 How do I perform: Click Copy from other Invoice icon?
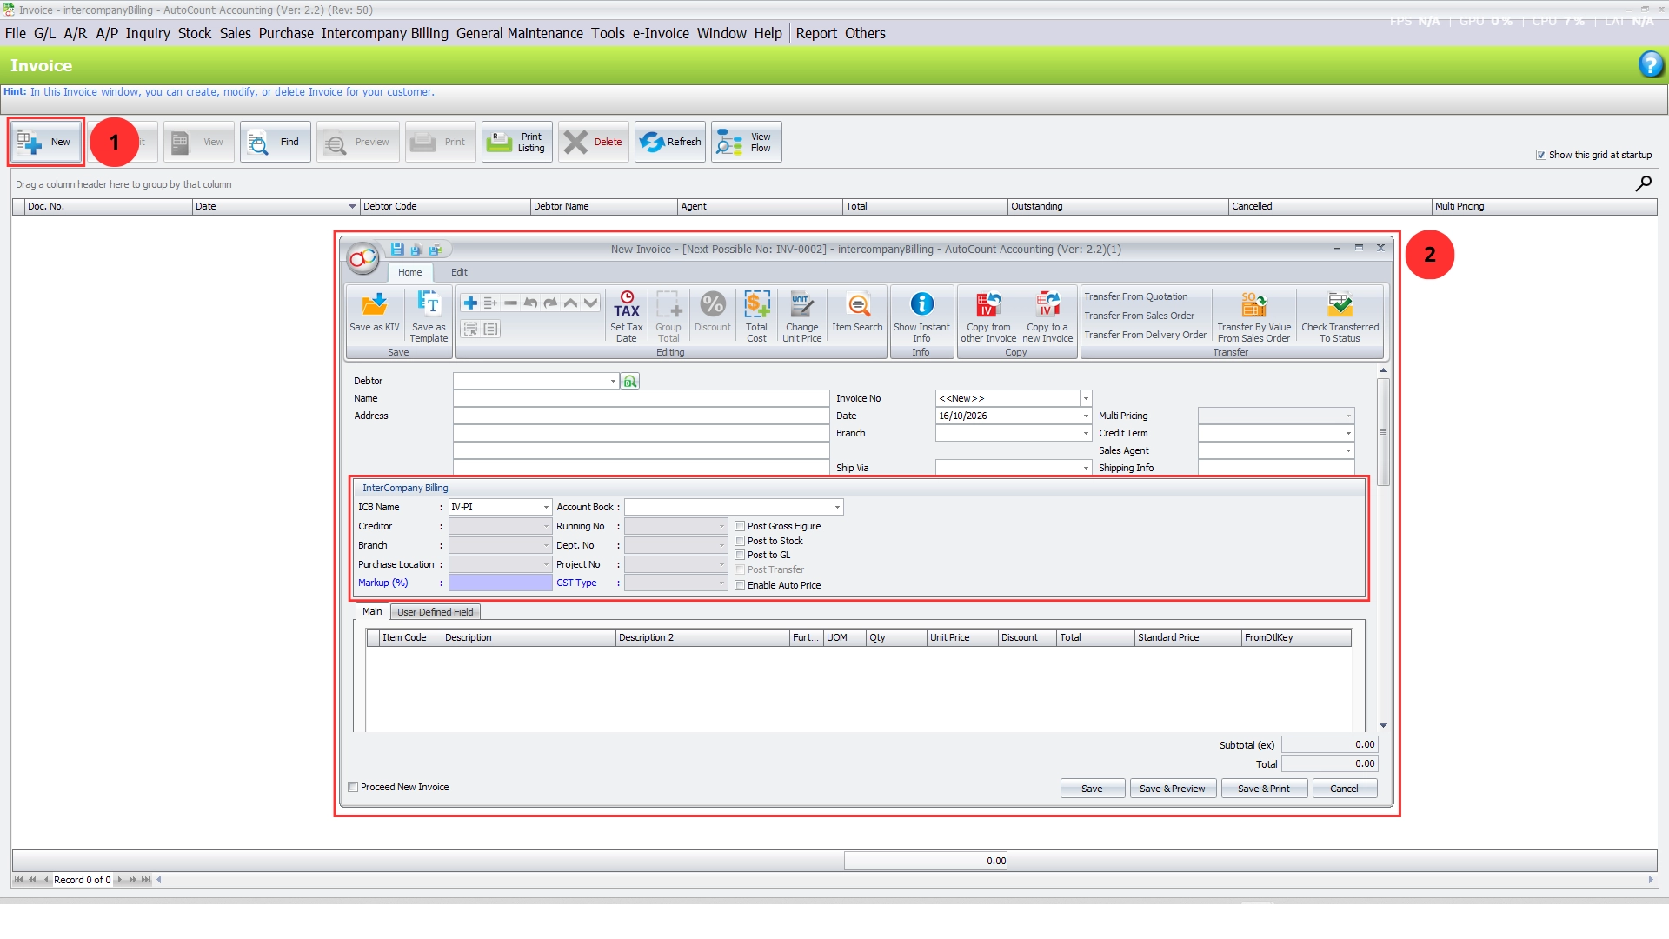coord(988,317)
